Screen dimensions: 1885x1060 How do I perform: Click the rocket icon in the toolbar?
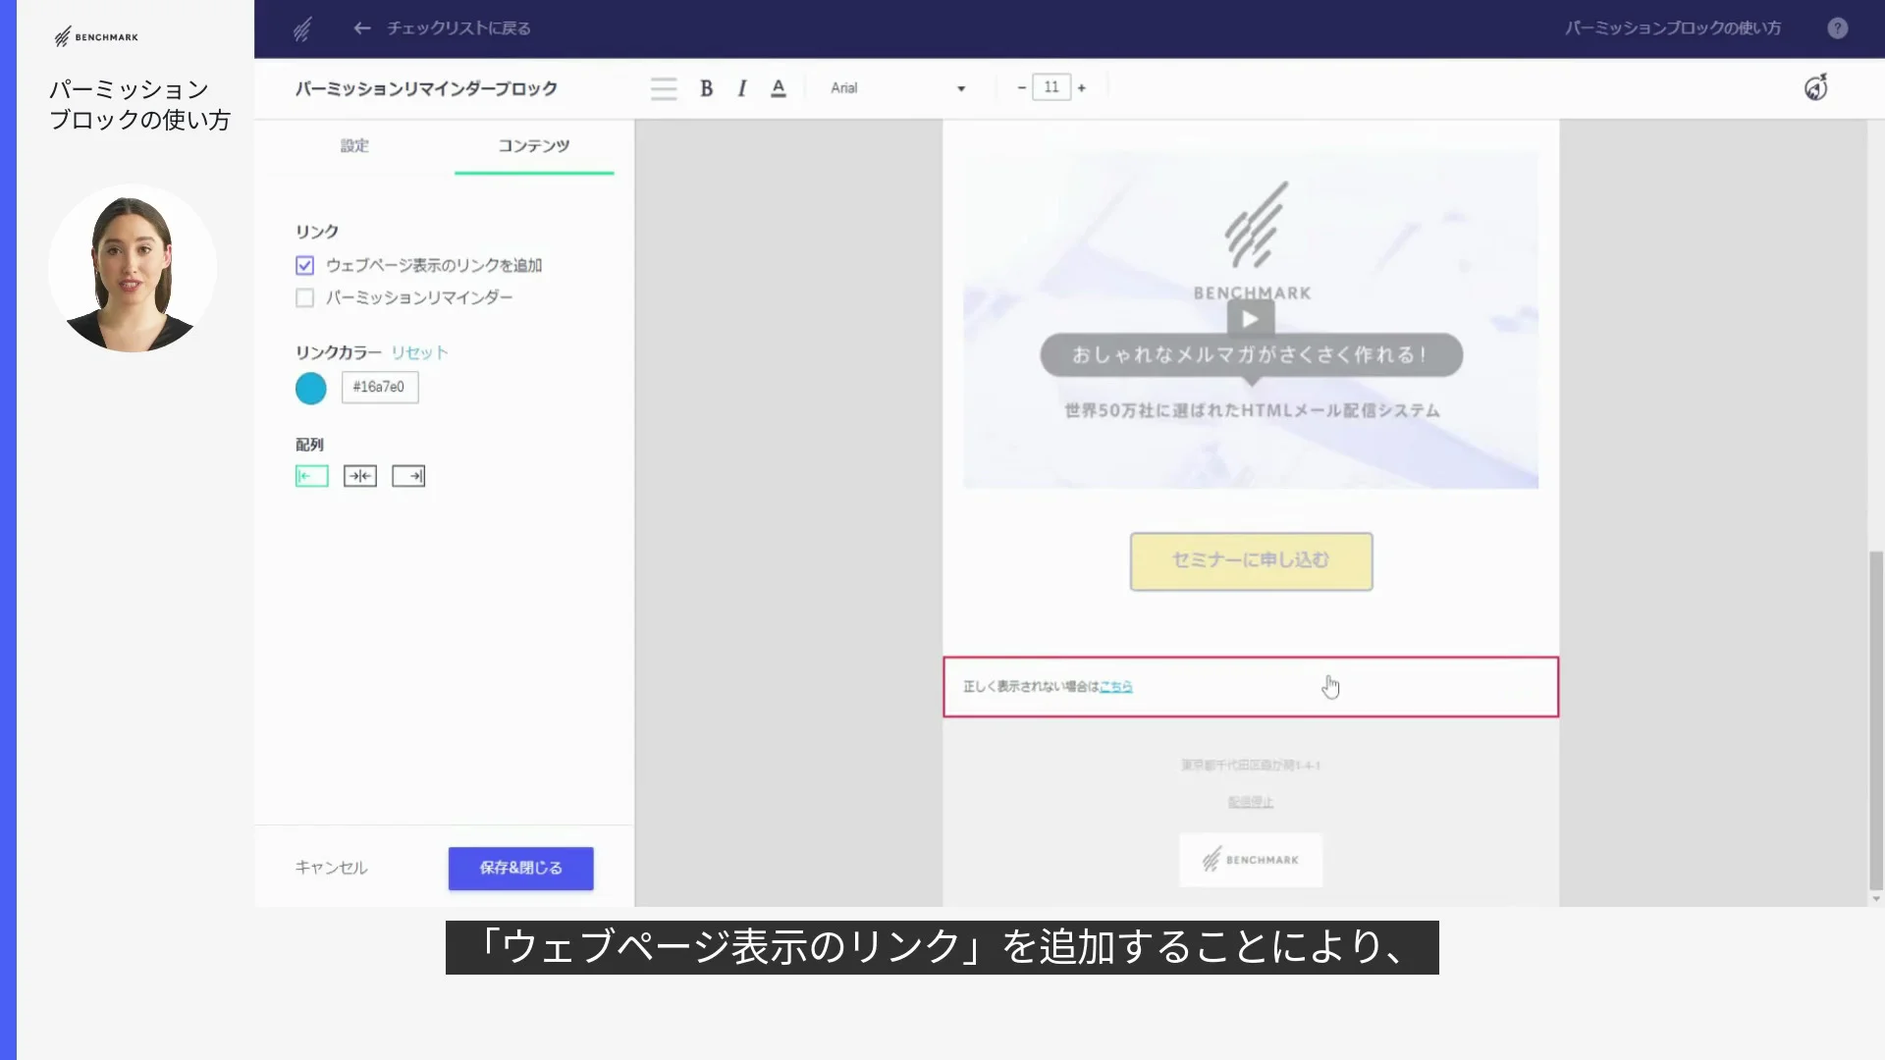tap(1816, 87)
